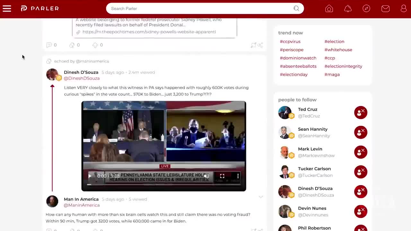Focus the Search Parler field
The height and width of the screenshot is (231, 411).
point(205,9)
